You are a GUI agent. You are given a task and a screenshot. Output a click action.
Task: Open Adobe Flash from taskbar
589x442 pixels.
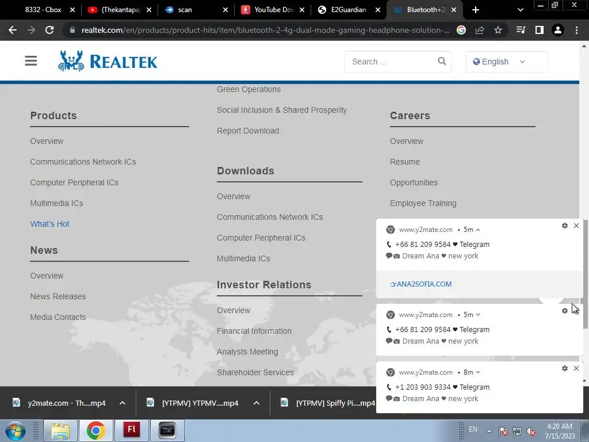[x=132, y=430]
